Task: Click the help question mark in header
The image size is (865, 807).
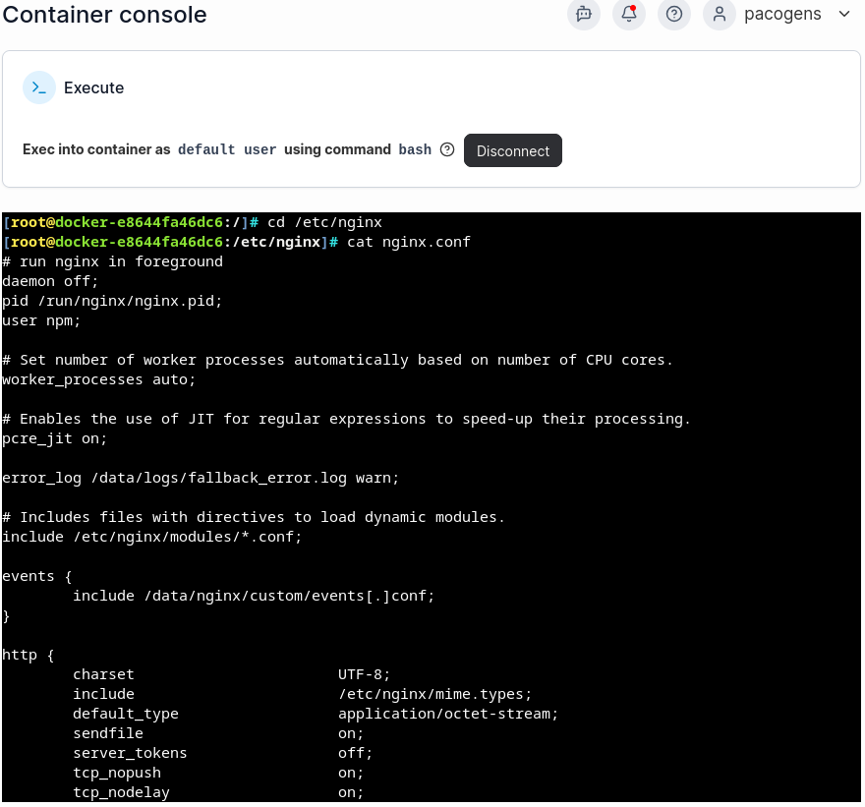Action: [674, 14]
